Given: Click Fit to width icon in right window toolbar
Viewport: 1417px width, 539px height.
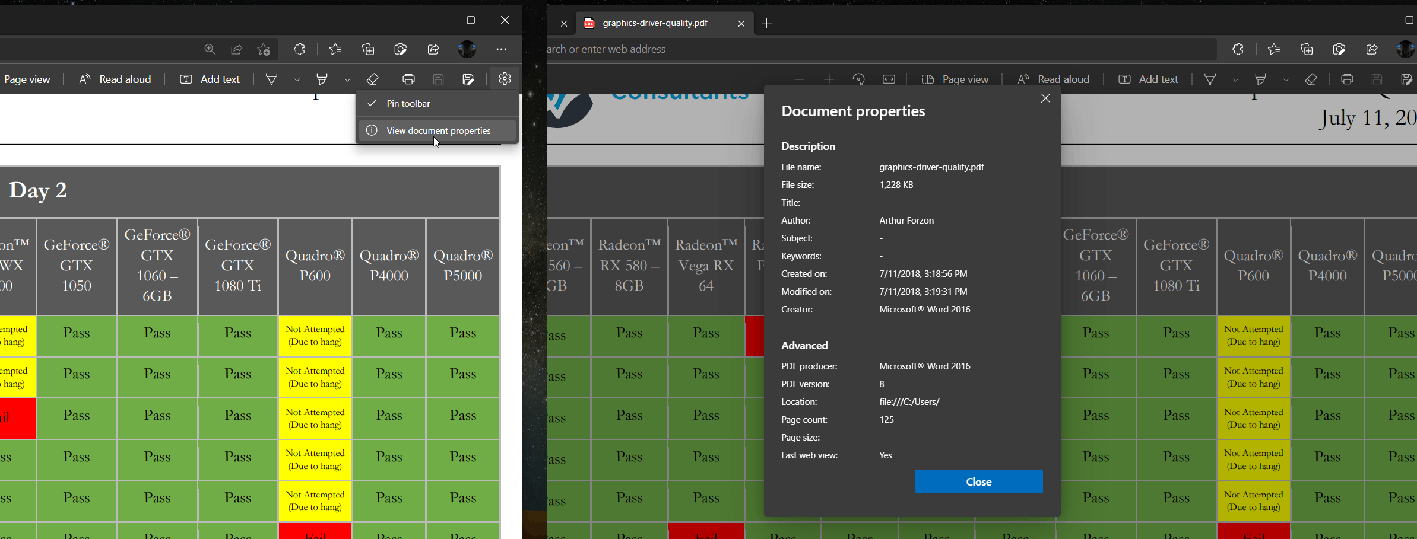Looking at the screenshot, I should [x=889, y=79].
